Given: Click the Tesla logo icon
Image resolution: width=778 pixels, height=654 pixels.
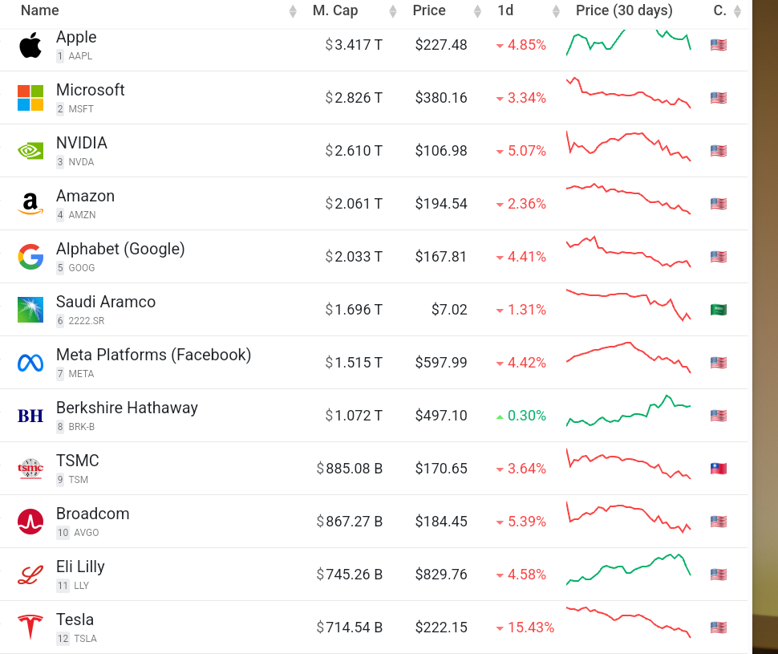Looking at the screenshot, I should pyautogui.click(x=30, y=627).
